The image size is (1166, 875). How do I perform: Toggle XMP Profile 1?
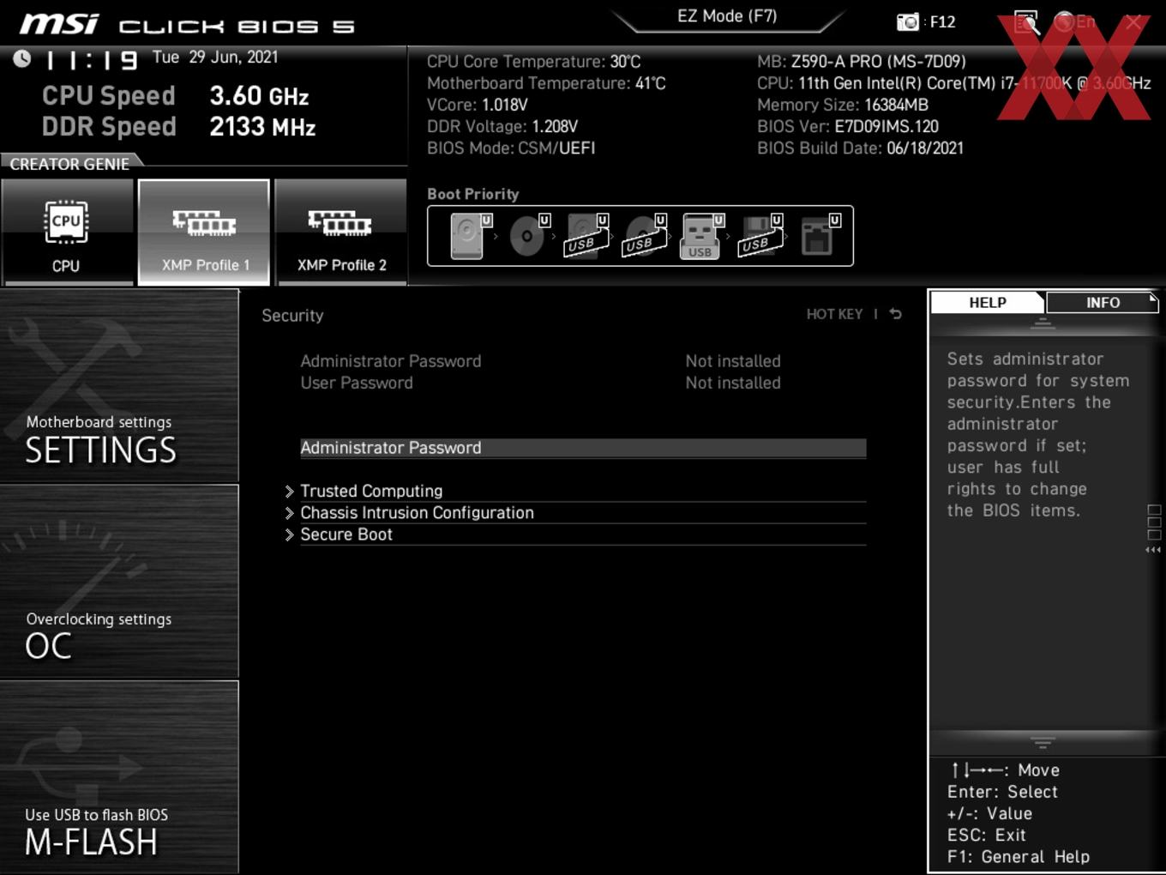(x=204, y=232)
